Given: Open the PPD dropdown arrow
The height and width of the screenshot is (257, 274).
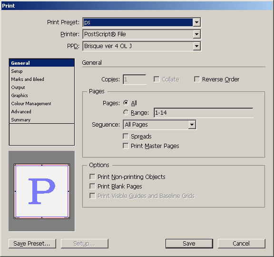Looking at the screenshot, I should 196,46.
